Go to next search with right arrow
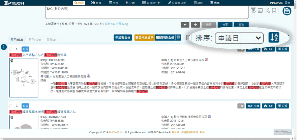 click(195, 25)
